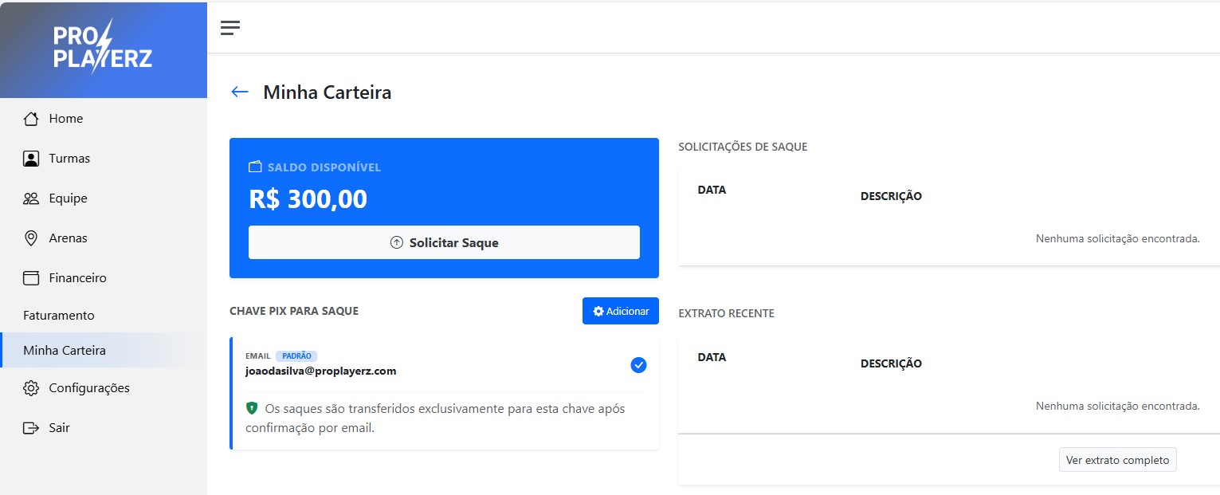This screenshot has height=495, width=1220.
Task: Expand the Financeiro menu section
Action: 77,278
